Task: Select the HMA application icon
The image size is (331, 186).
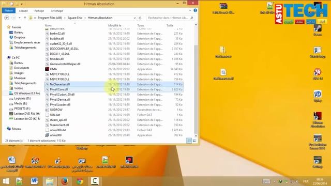Action: pos(47,69)
